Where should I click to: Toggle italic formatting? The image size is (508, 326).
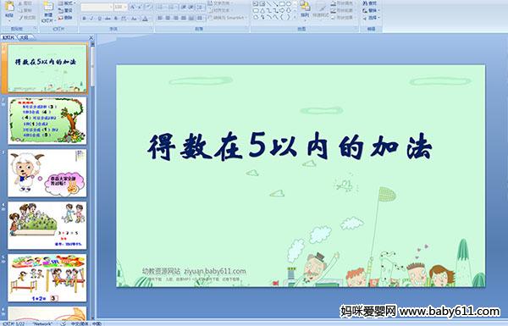coord(91,19)
